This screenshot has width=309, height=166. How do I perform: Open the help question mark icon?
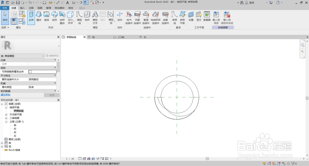pos(278,2)
